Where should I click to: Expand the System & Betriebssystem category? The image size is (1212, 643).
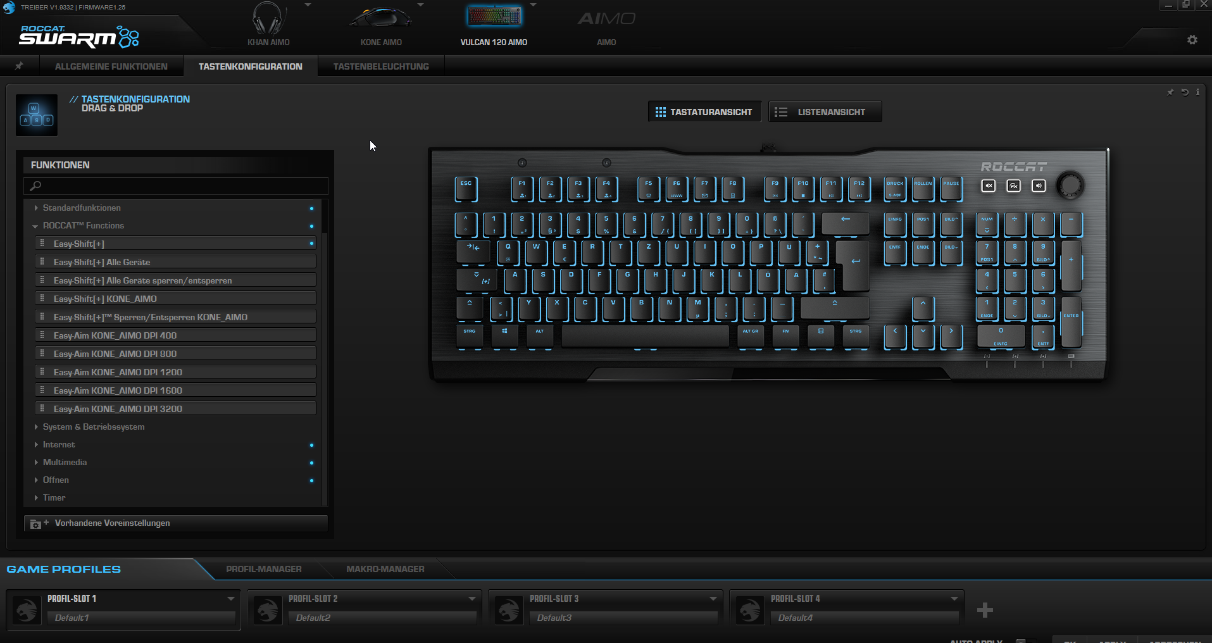[36, 427]
